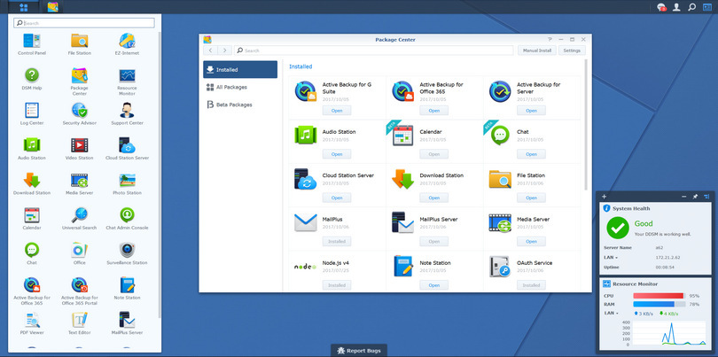The height and width of the screenshot is (357, 718).
Task: Open Active Backup for Office 365 Portal
Action: [x=79, y=291]
